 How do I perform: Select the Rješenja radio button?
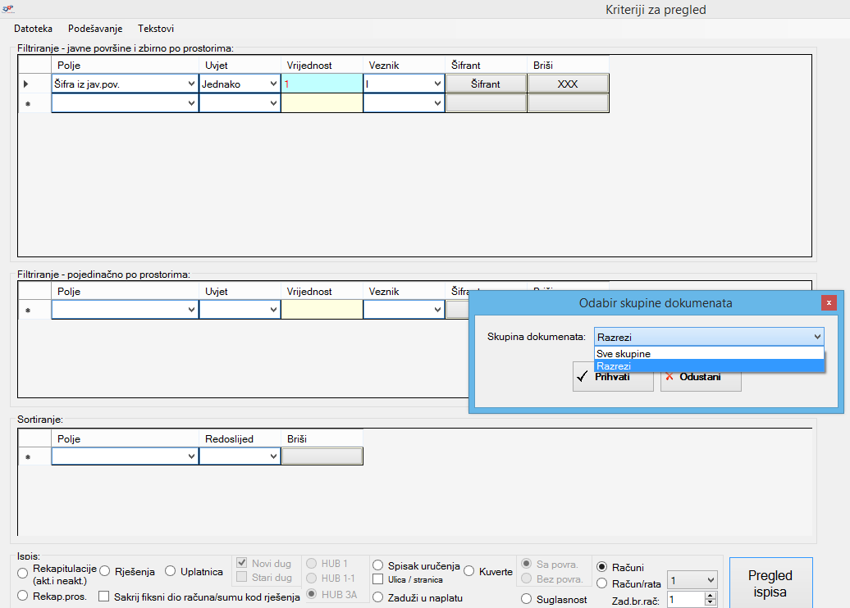tap(105, 571)
